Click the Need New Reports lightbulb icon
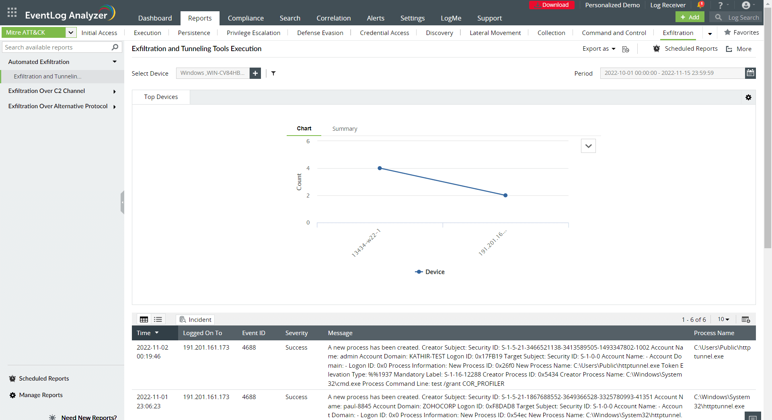 click(53, 417)
